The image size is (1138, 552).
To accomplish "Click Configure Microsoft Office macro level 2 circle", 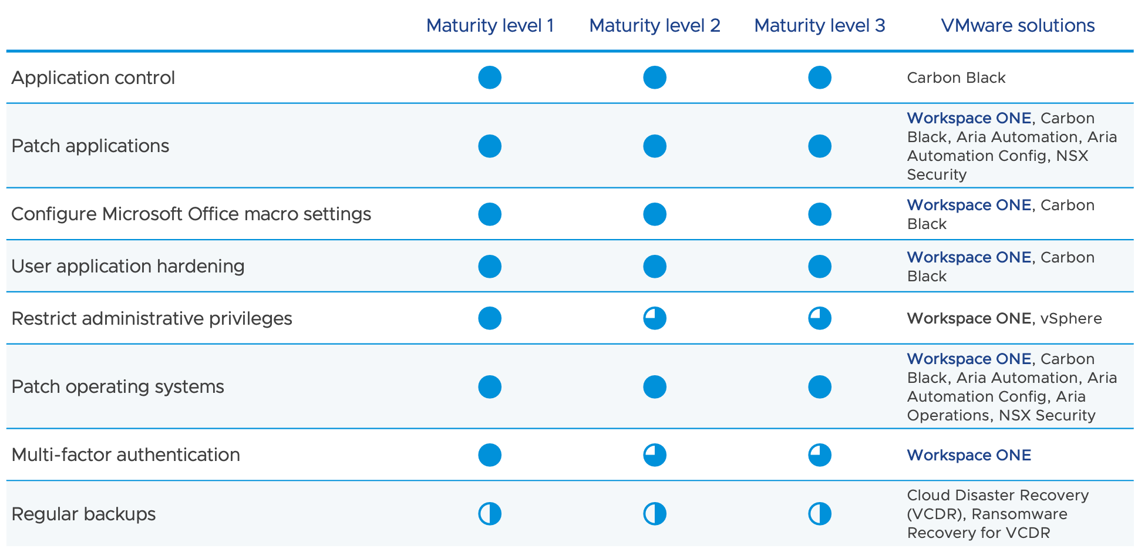I will click(655, 214).
